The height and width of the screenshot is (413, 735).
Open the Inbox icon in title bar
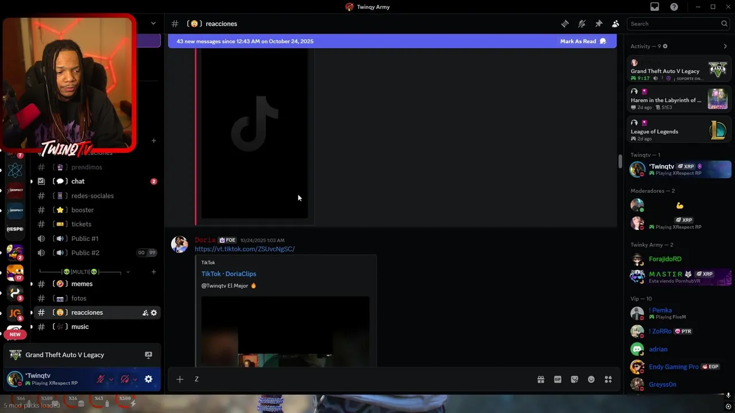655,7
